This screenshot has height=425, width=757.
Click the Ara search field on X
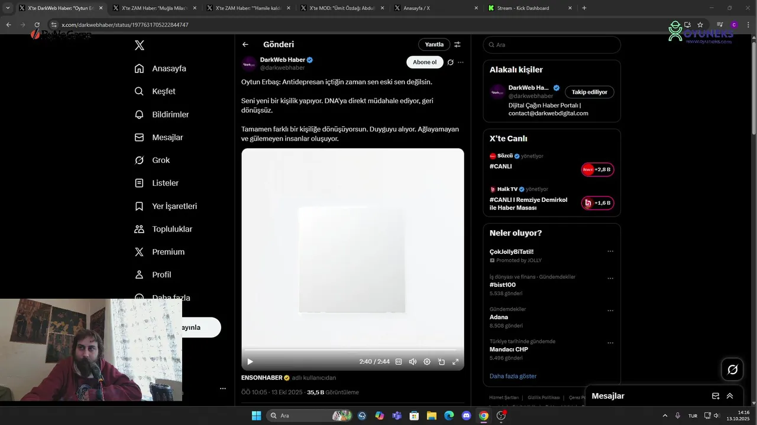[x=552, y=45]
